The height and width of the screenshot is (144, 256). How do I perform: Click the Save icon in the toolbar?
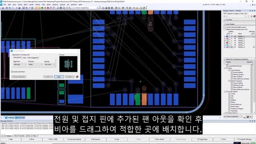[3, 8]
